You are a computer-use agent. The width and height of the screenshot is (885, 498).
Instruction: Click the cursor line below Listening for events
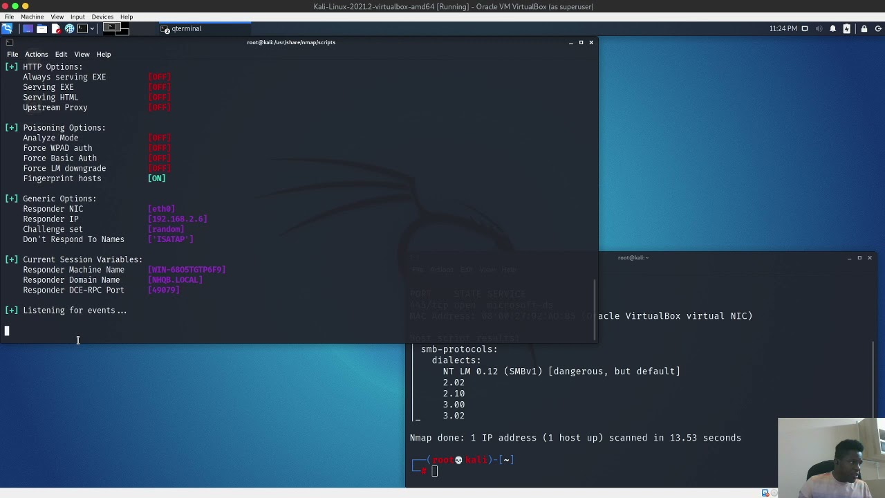pos(7,331)
